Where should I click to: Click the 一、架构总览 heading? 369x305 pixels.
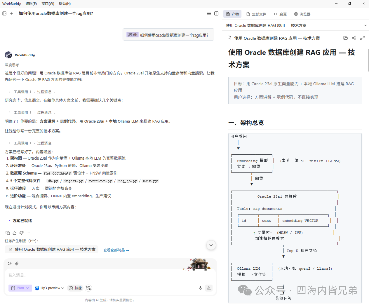coord(246,123)
